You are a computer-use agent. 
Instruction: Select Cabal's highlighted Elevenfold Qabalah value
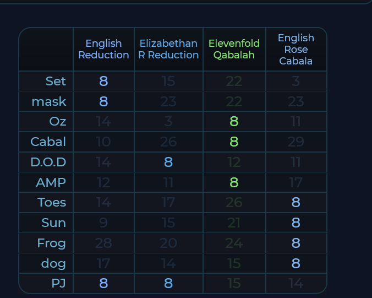(x=234, y=142)
